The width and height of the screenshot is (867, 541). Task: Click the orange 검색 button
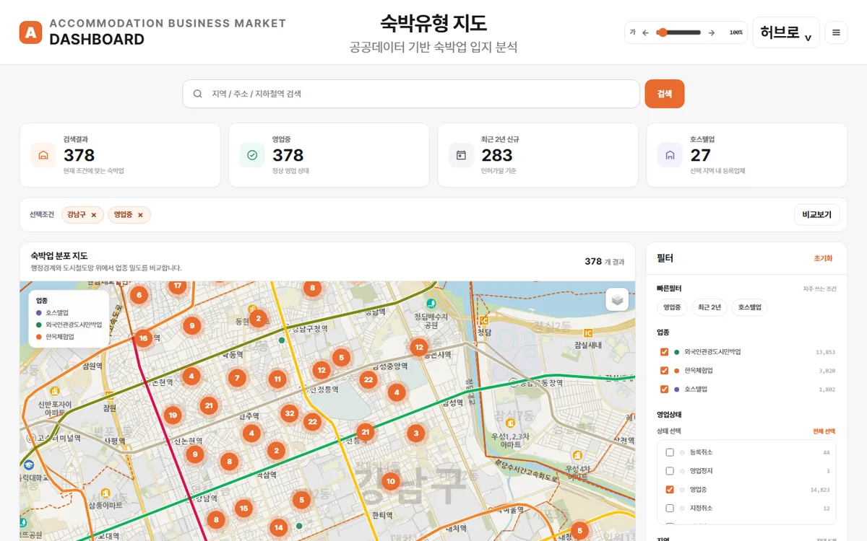[x=665, y=94]
